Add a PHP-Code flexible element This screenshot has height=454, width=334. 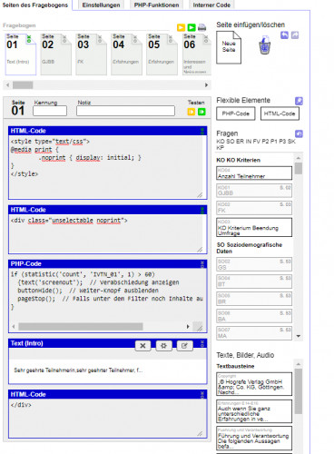point(236,113)
